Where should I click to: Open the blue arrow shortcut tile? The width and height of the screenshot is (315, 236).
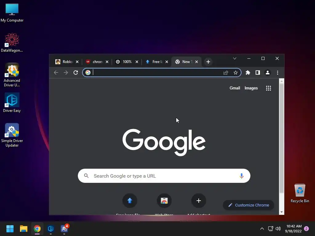pyautogui.click(x=130, y=201)
